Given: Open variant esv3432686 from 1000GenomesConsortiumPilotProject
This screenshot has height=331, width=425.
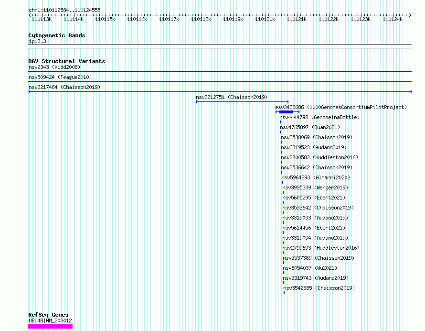Looking at the screenshot, I should pyautogui.click(x=341, y=107).
